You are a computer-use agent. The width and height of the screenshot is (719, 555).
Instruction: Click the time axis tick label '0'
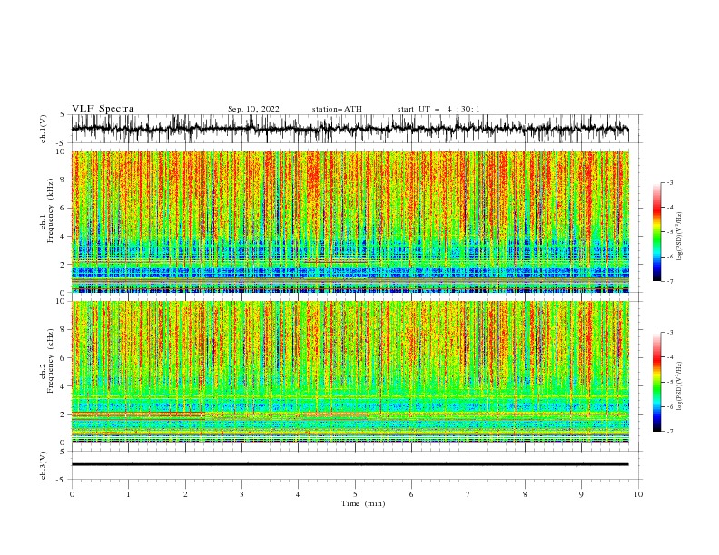pyautogui.click(x=72, y=494)
